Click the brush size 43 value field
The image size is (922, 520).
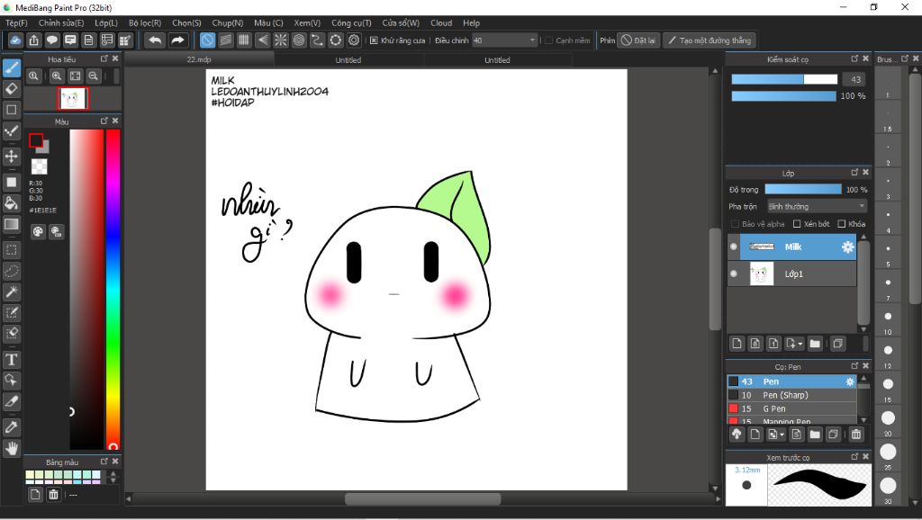point(854,79)
